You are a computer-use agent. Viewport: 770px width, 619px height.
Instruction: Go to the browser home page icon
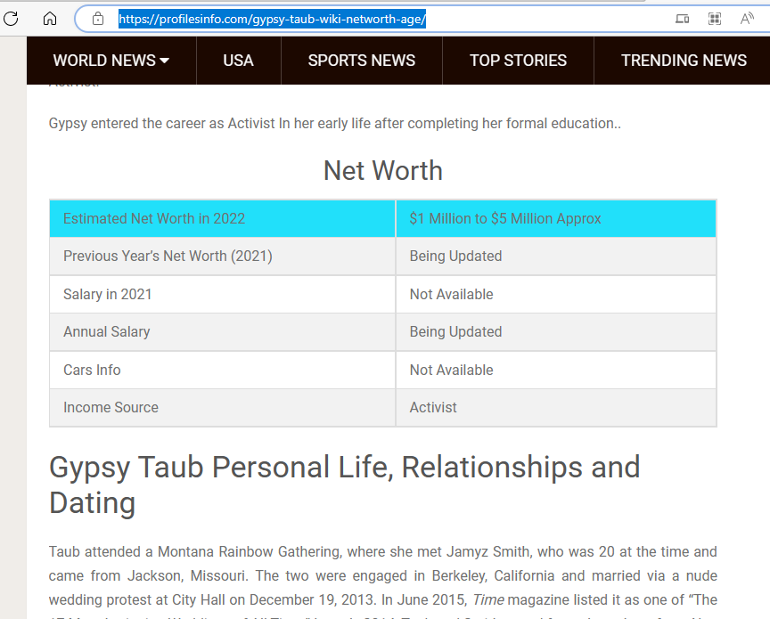point(50,19)
